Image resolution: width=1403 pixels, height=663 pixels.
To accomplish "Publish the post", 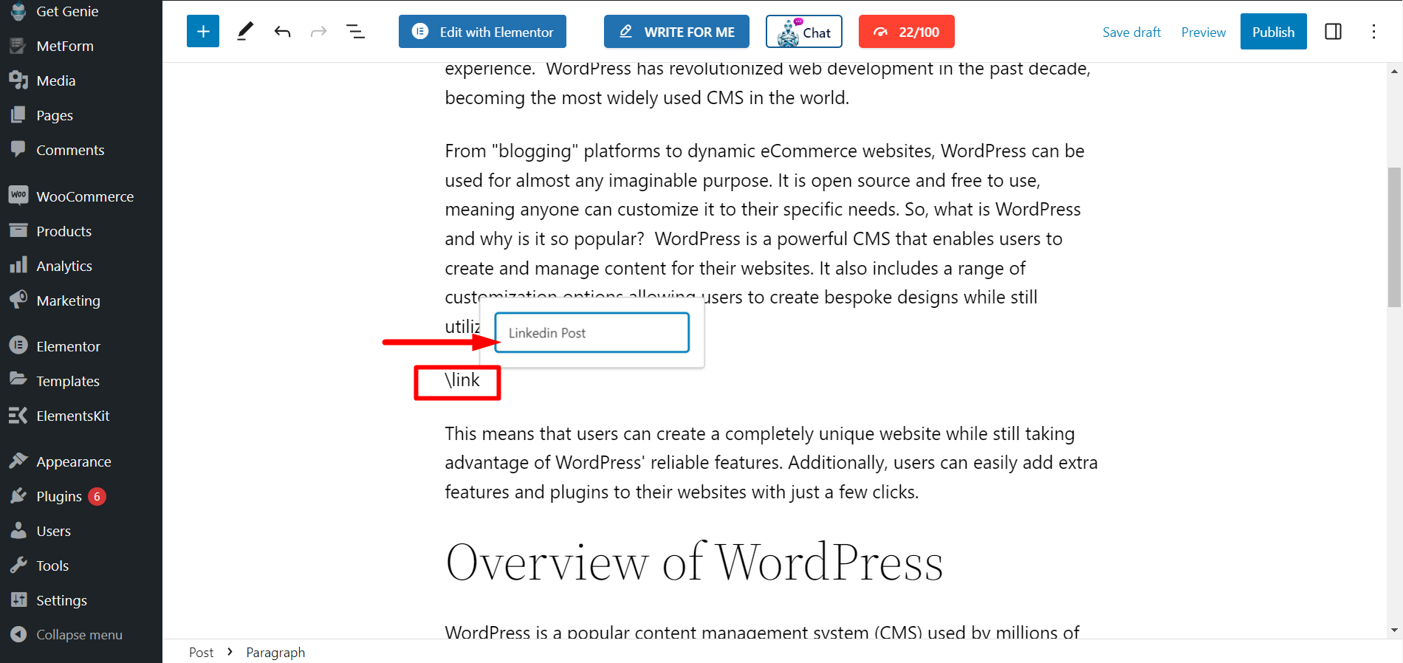I will 1273,32.
